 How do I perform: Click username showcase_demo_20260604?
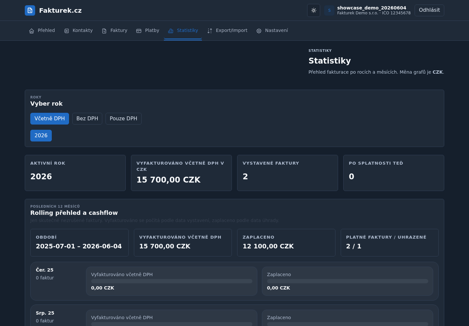pos(372,8)
